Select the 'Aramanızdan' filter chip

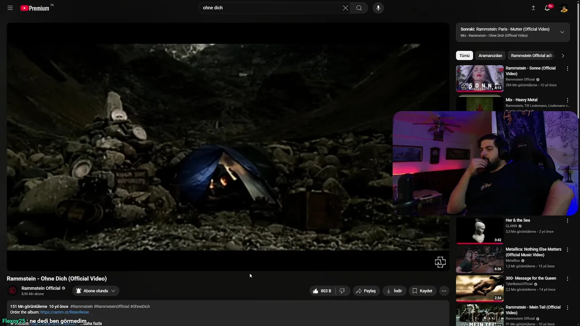(490, 56)
